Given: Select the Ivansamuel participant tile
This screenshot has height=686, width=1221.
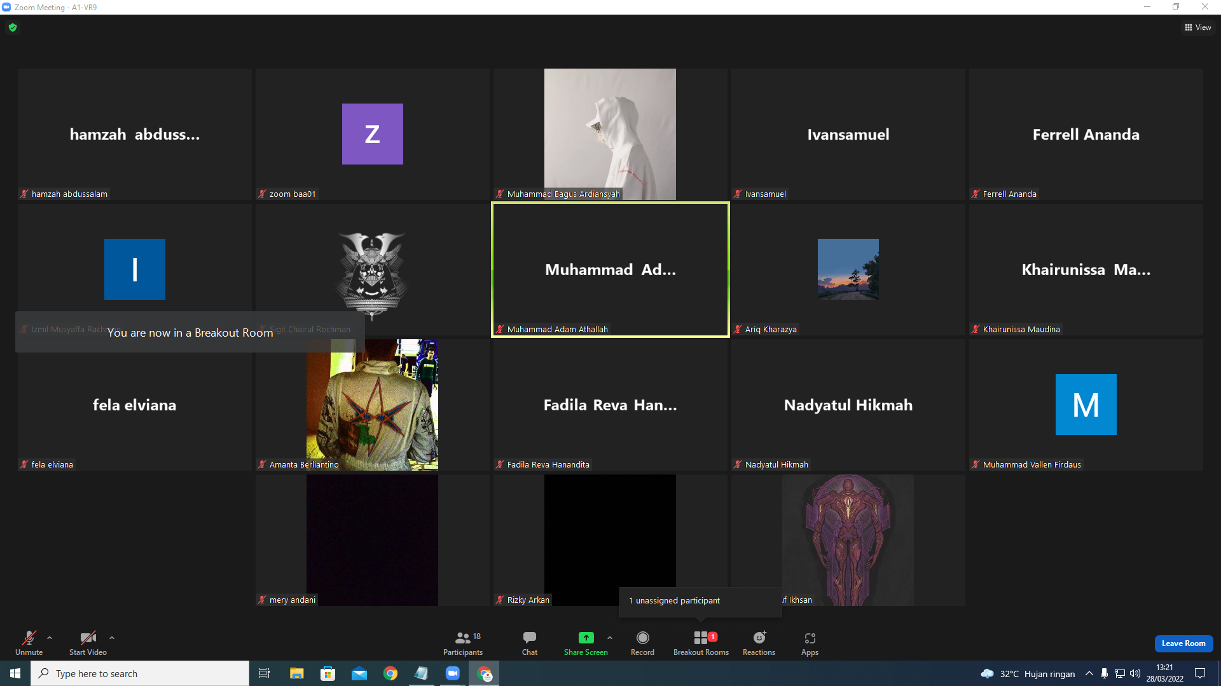Looking at the screenshot, I should [848, 134].
